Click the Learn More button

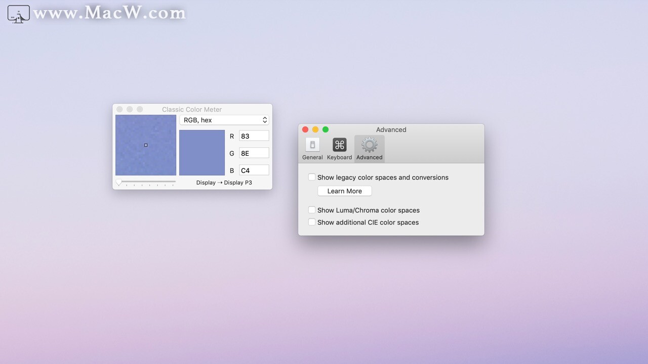point(344,191)
